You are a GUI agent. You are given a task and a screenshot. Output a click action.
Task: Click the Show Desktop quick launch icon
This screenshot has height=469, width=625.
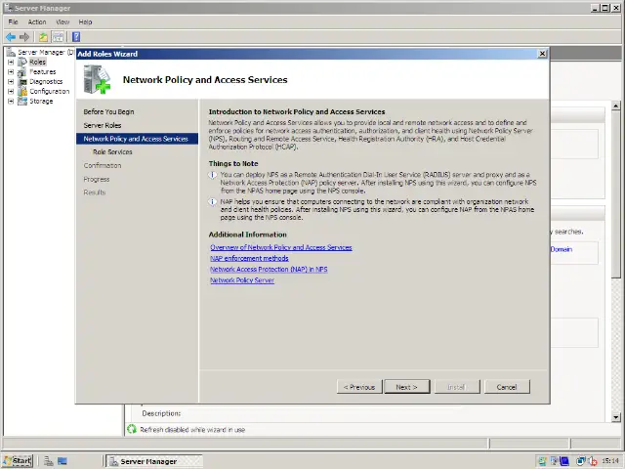[x=62, y=461]
